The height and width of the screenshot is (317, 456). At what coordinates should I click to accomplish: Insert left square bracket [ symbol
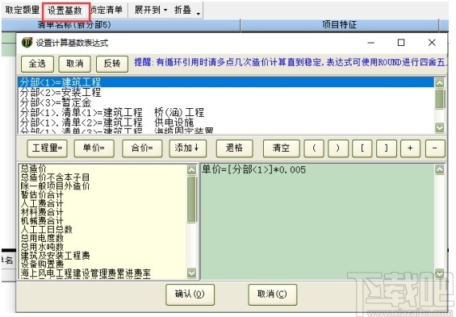tap(362, 148)
